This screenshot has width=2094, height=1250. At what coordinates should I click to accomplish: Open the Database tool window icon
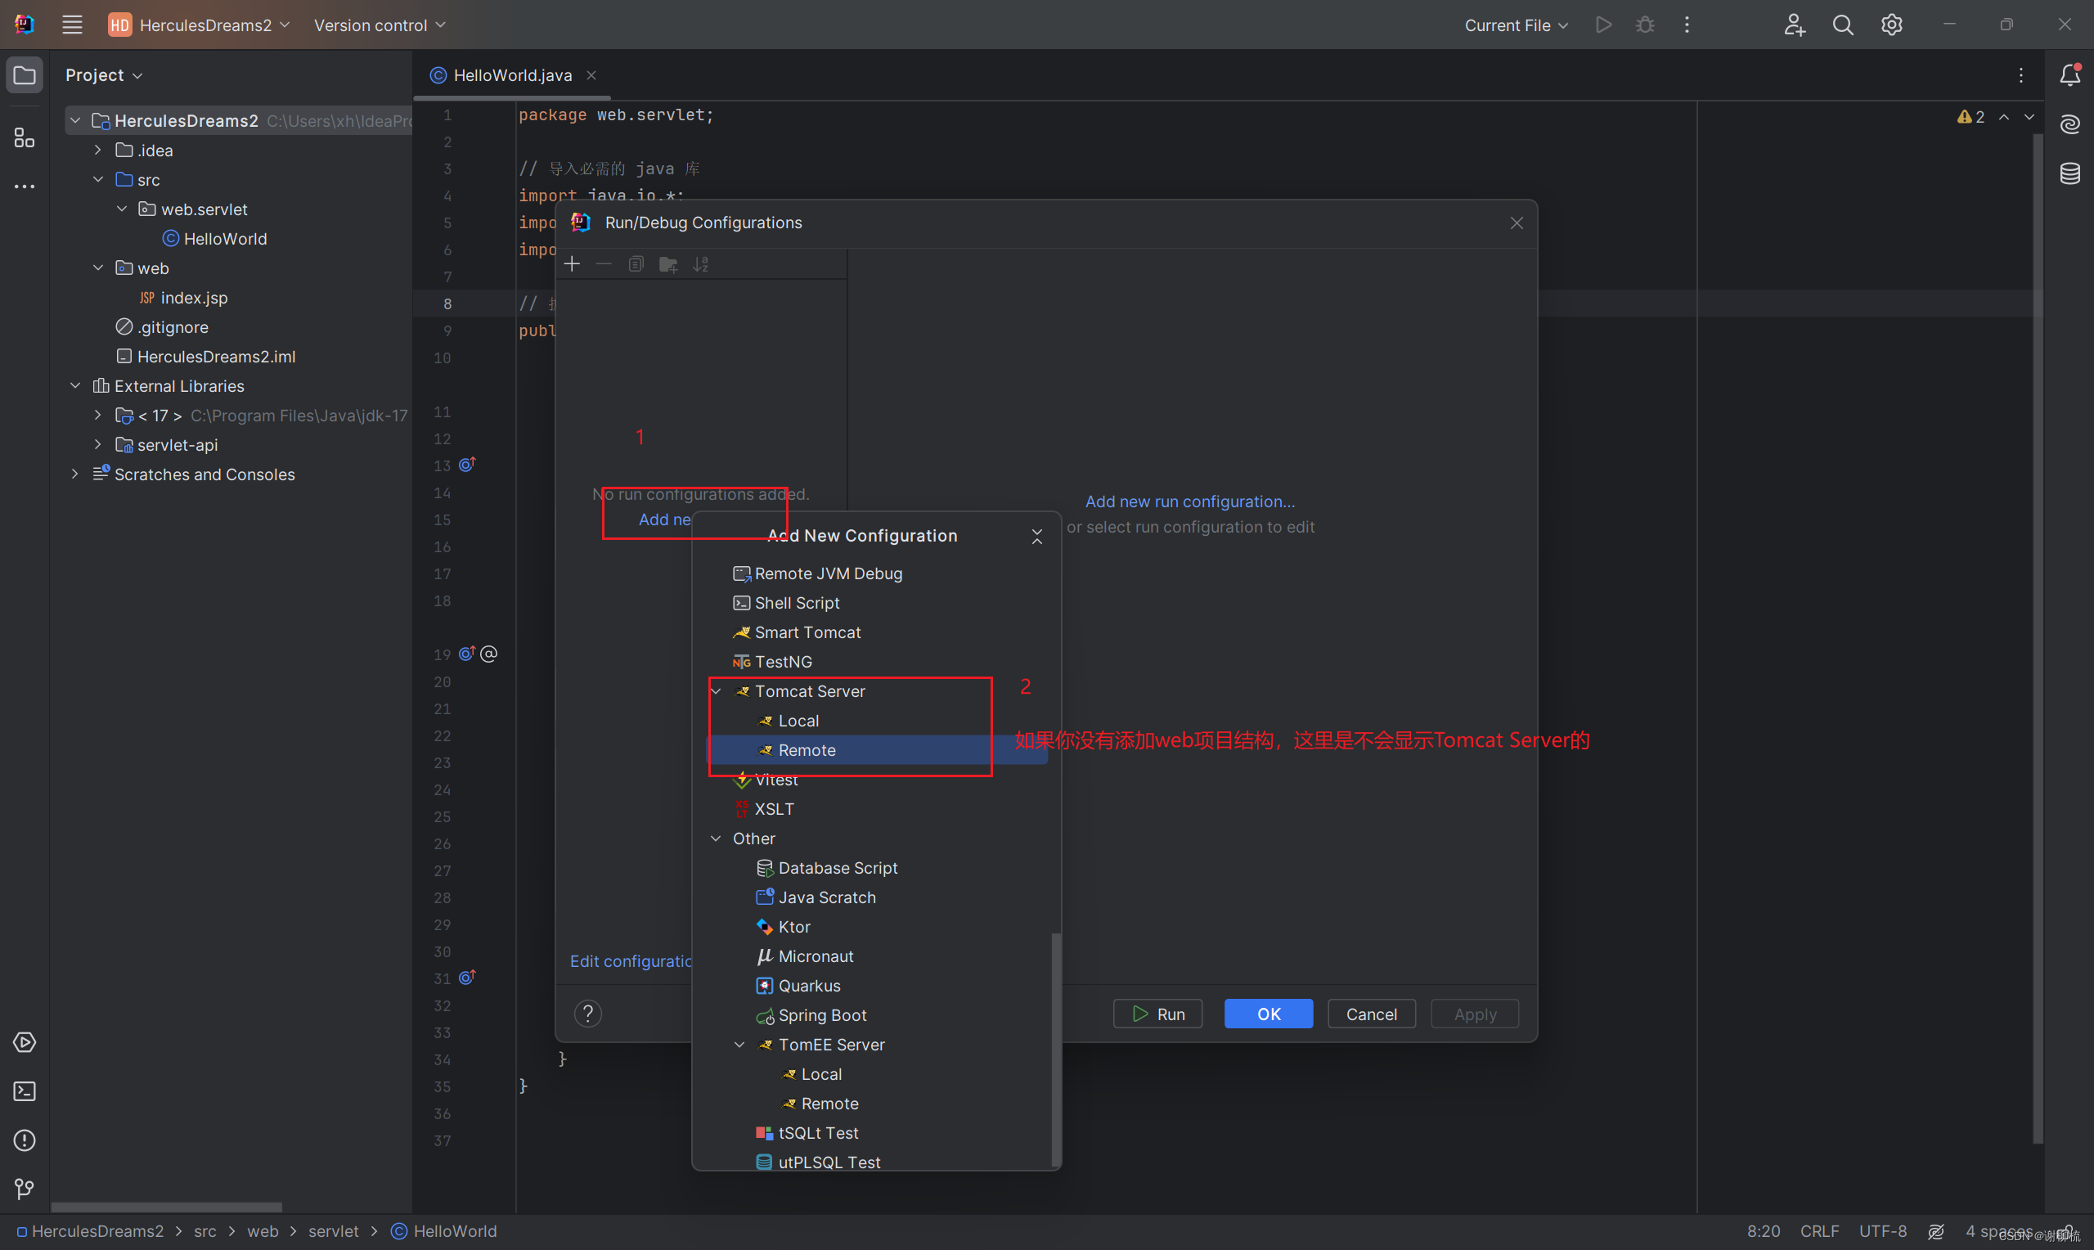click(2071, 173)
